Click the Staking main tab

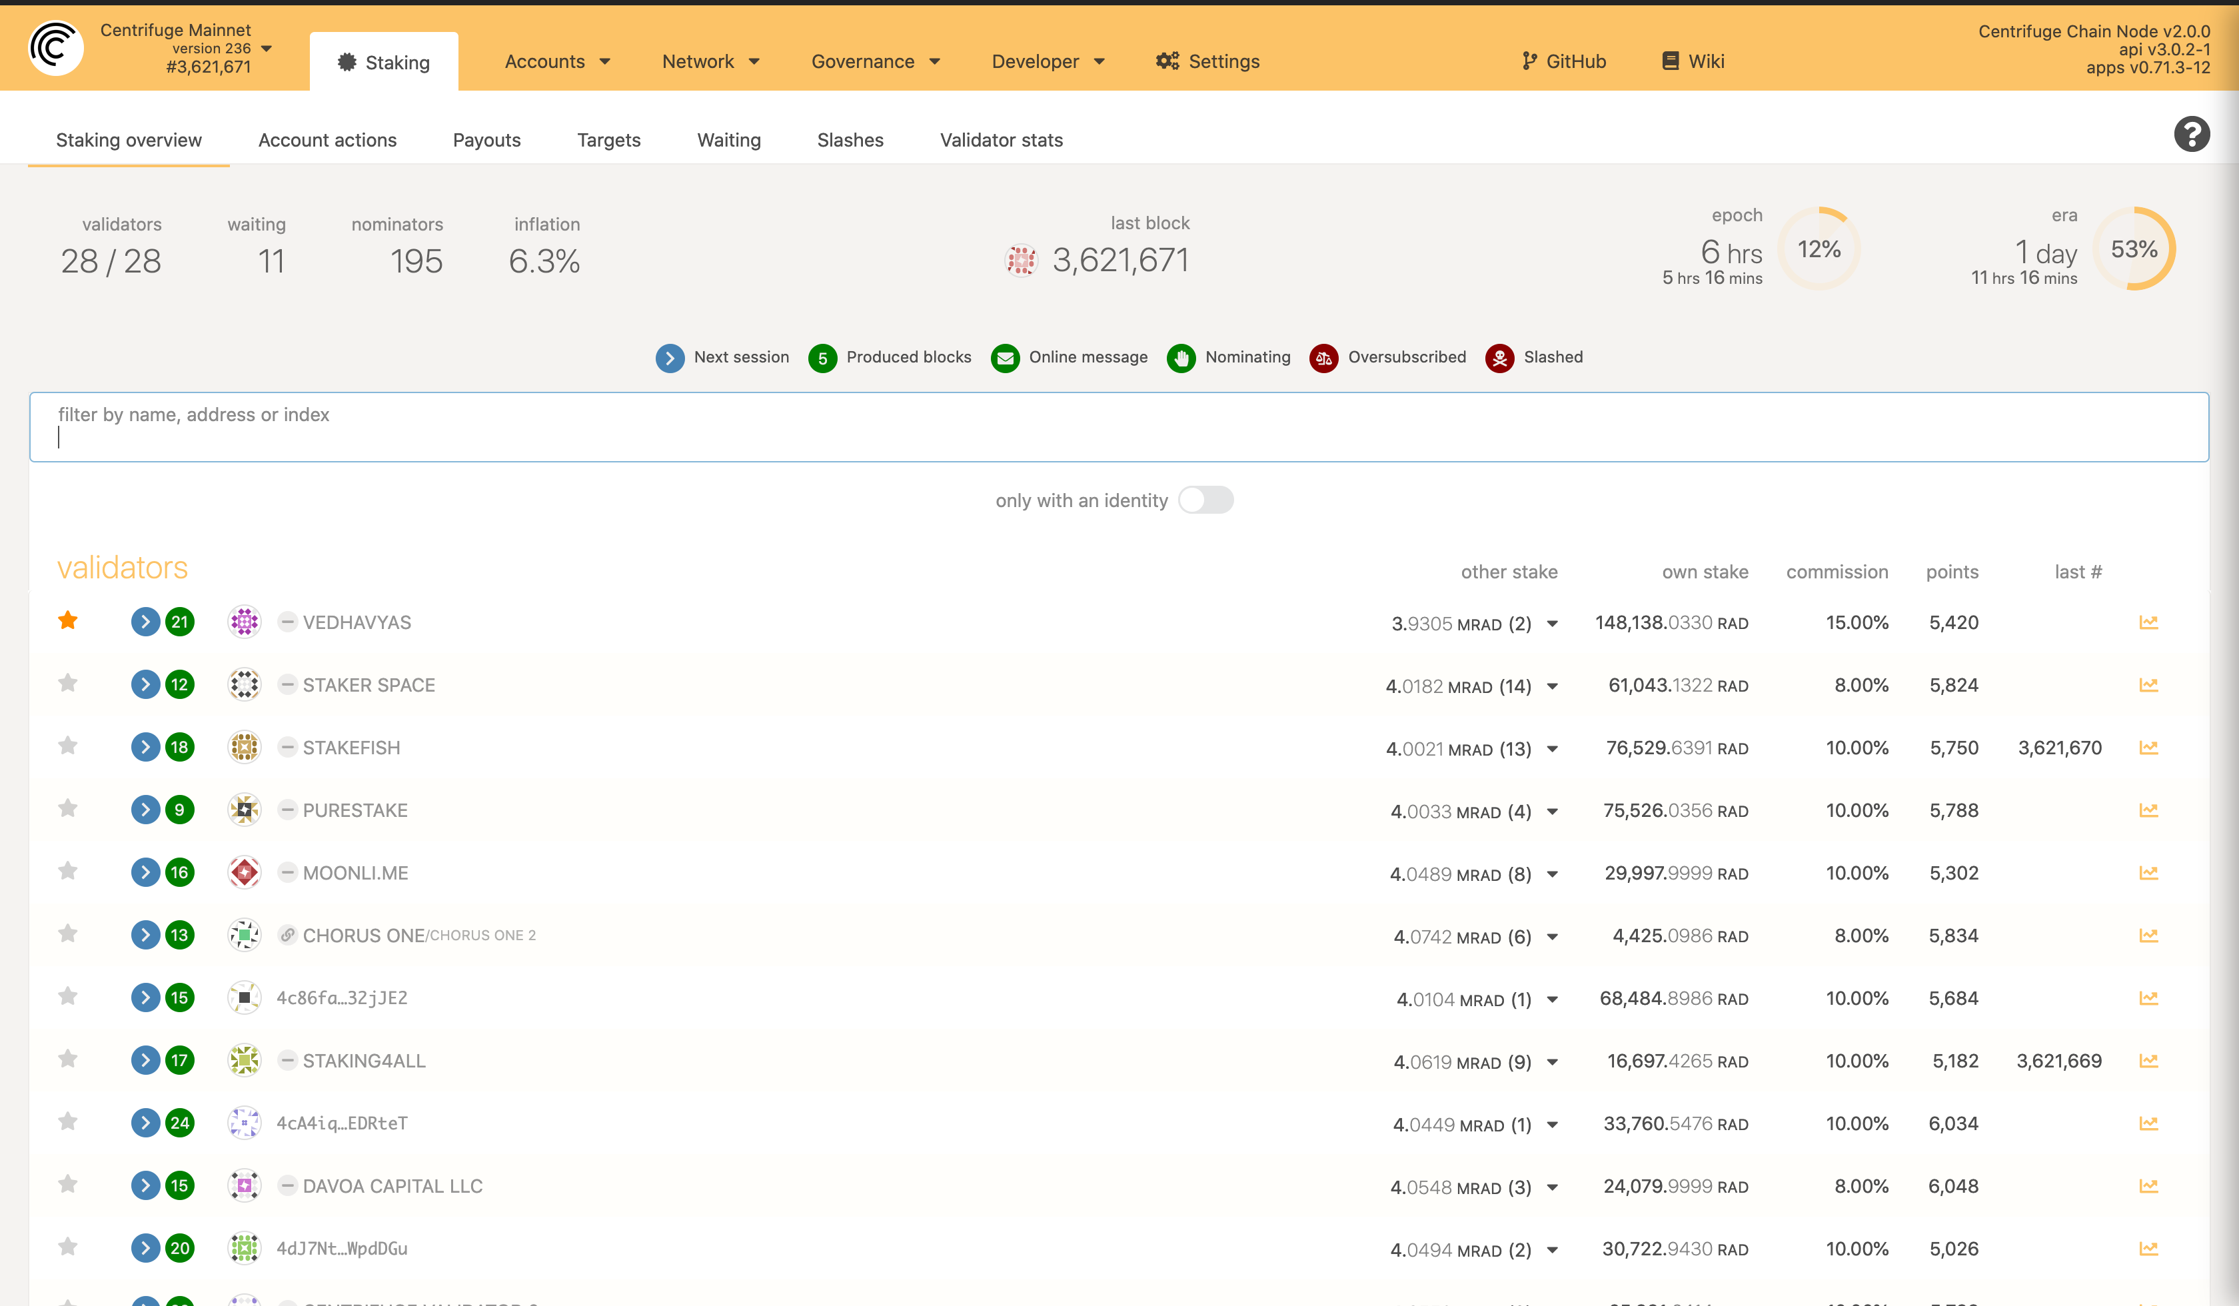(x=384, y=62)
